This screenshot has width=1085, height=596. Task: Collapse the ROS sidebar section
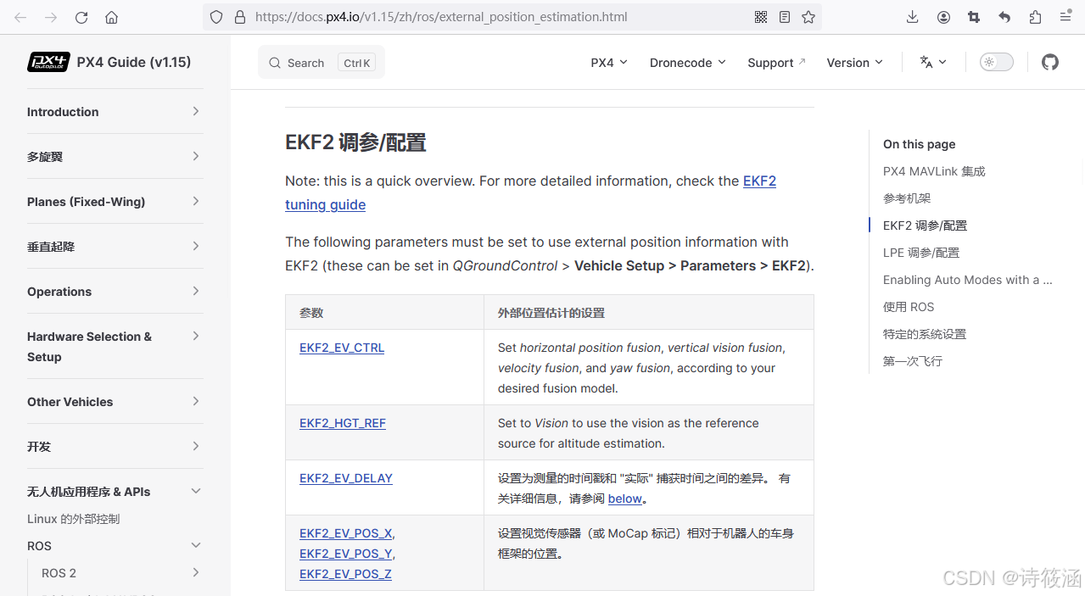[195, 545]
